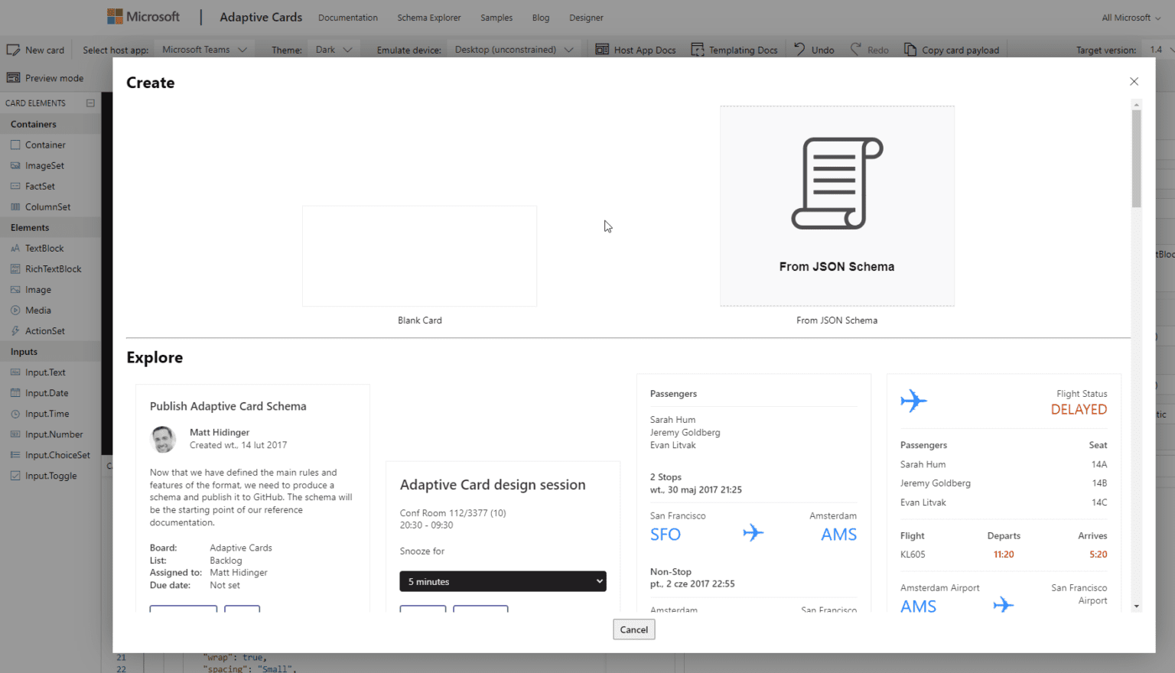Image resolution: width=1175 pixels, height=673 pixels.
Task: Open the Host App Docs
Action: pyautogui.click(x=636, y=49)
